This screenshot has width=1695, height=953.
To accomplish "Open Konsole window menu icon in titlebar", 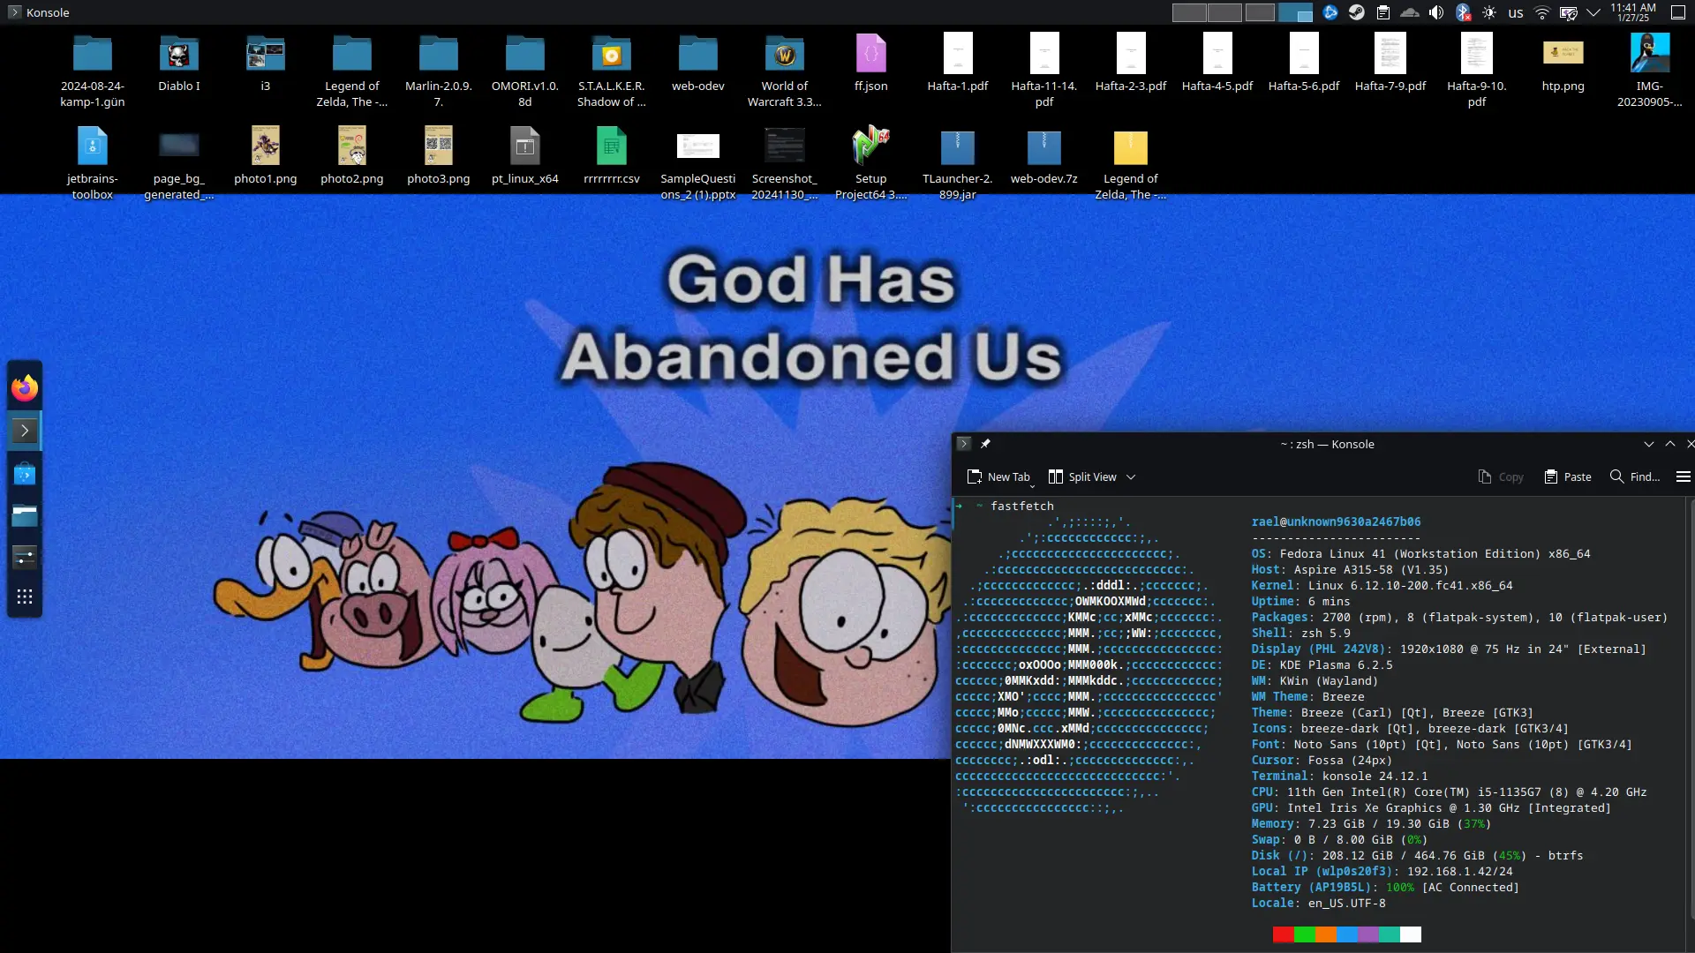I will 964,444.
